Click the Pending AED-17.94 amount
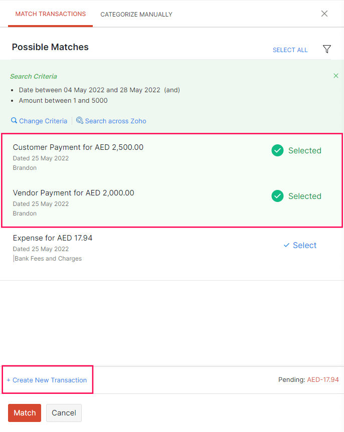This screenshot has width=344, height=432. (323, 379)
